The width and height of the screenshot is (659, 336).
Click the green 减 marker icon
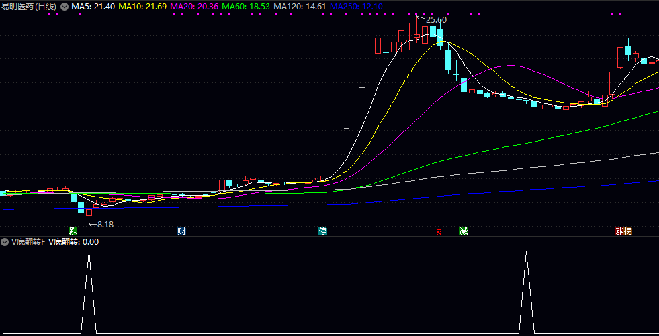464,231
